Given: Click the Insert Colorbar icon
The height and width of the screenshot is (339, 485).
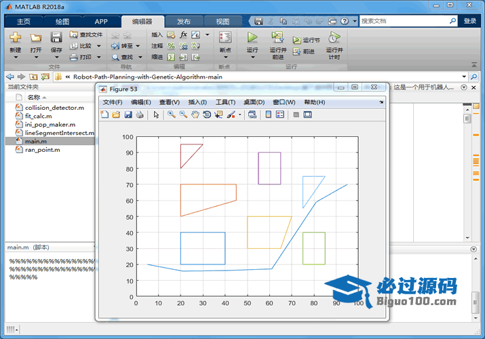Looking at the screenshot, I should point(269,115).
